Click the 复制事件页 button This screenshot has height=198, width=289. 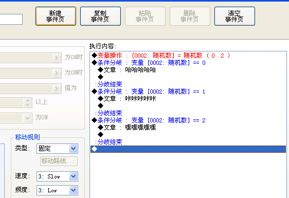pos(100,16)
